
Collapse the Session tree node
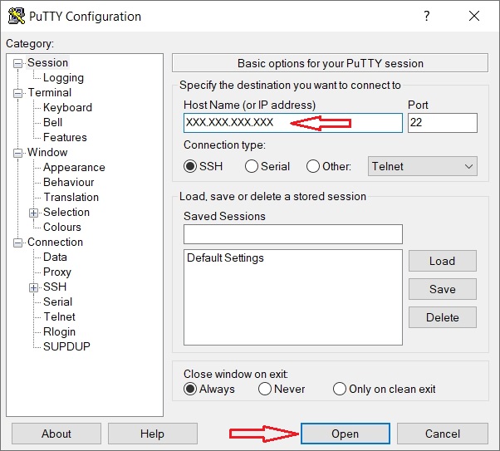pos(18,63)
